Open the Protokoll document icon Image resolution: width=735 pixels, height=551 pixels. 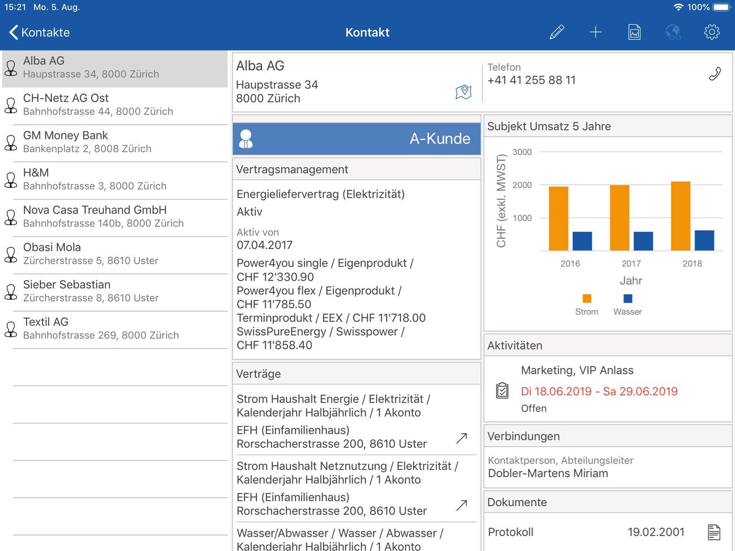[714, 532]
